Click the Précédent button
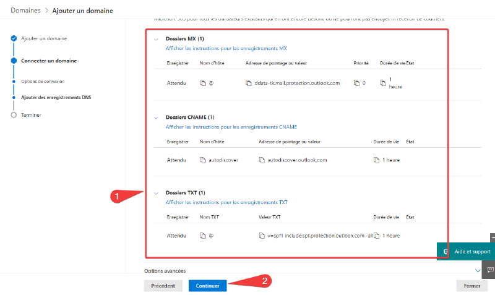 pos(163,286)
